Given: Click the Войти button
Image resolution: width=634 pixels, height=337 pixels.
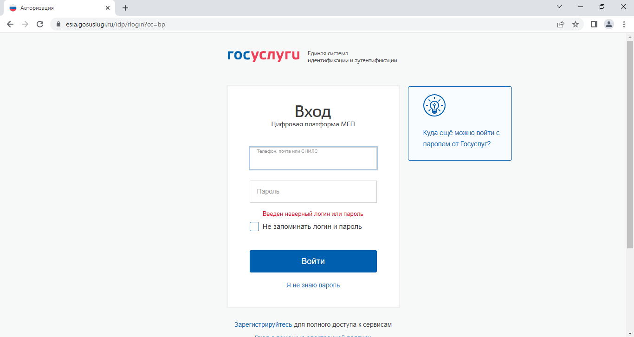Looking at the screenshot, I should pos(313,261).
